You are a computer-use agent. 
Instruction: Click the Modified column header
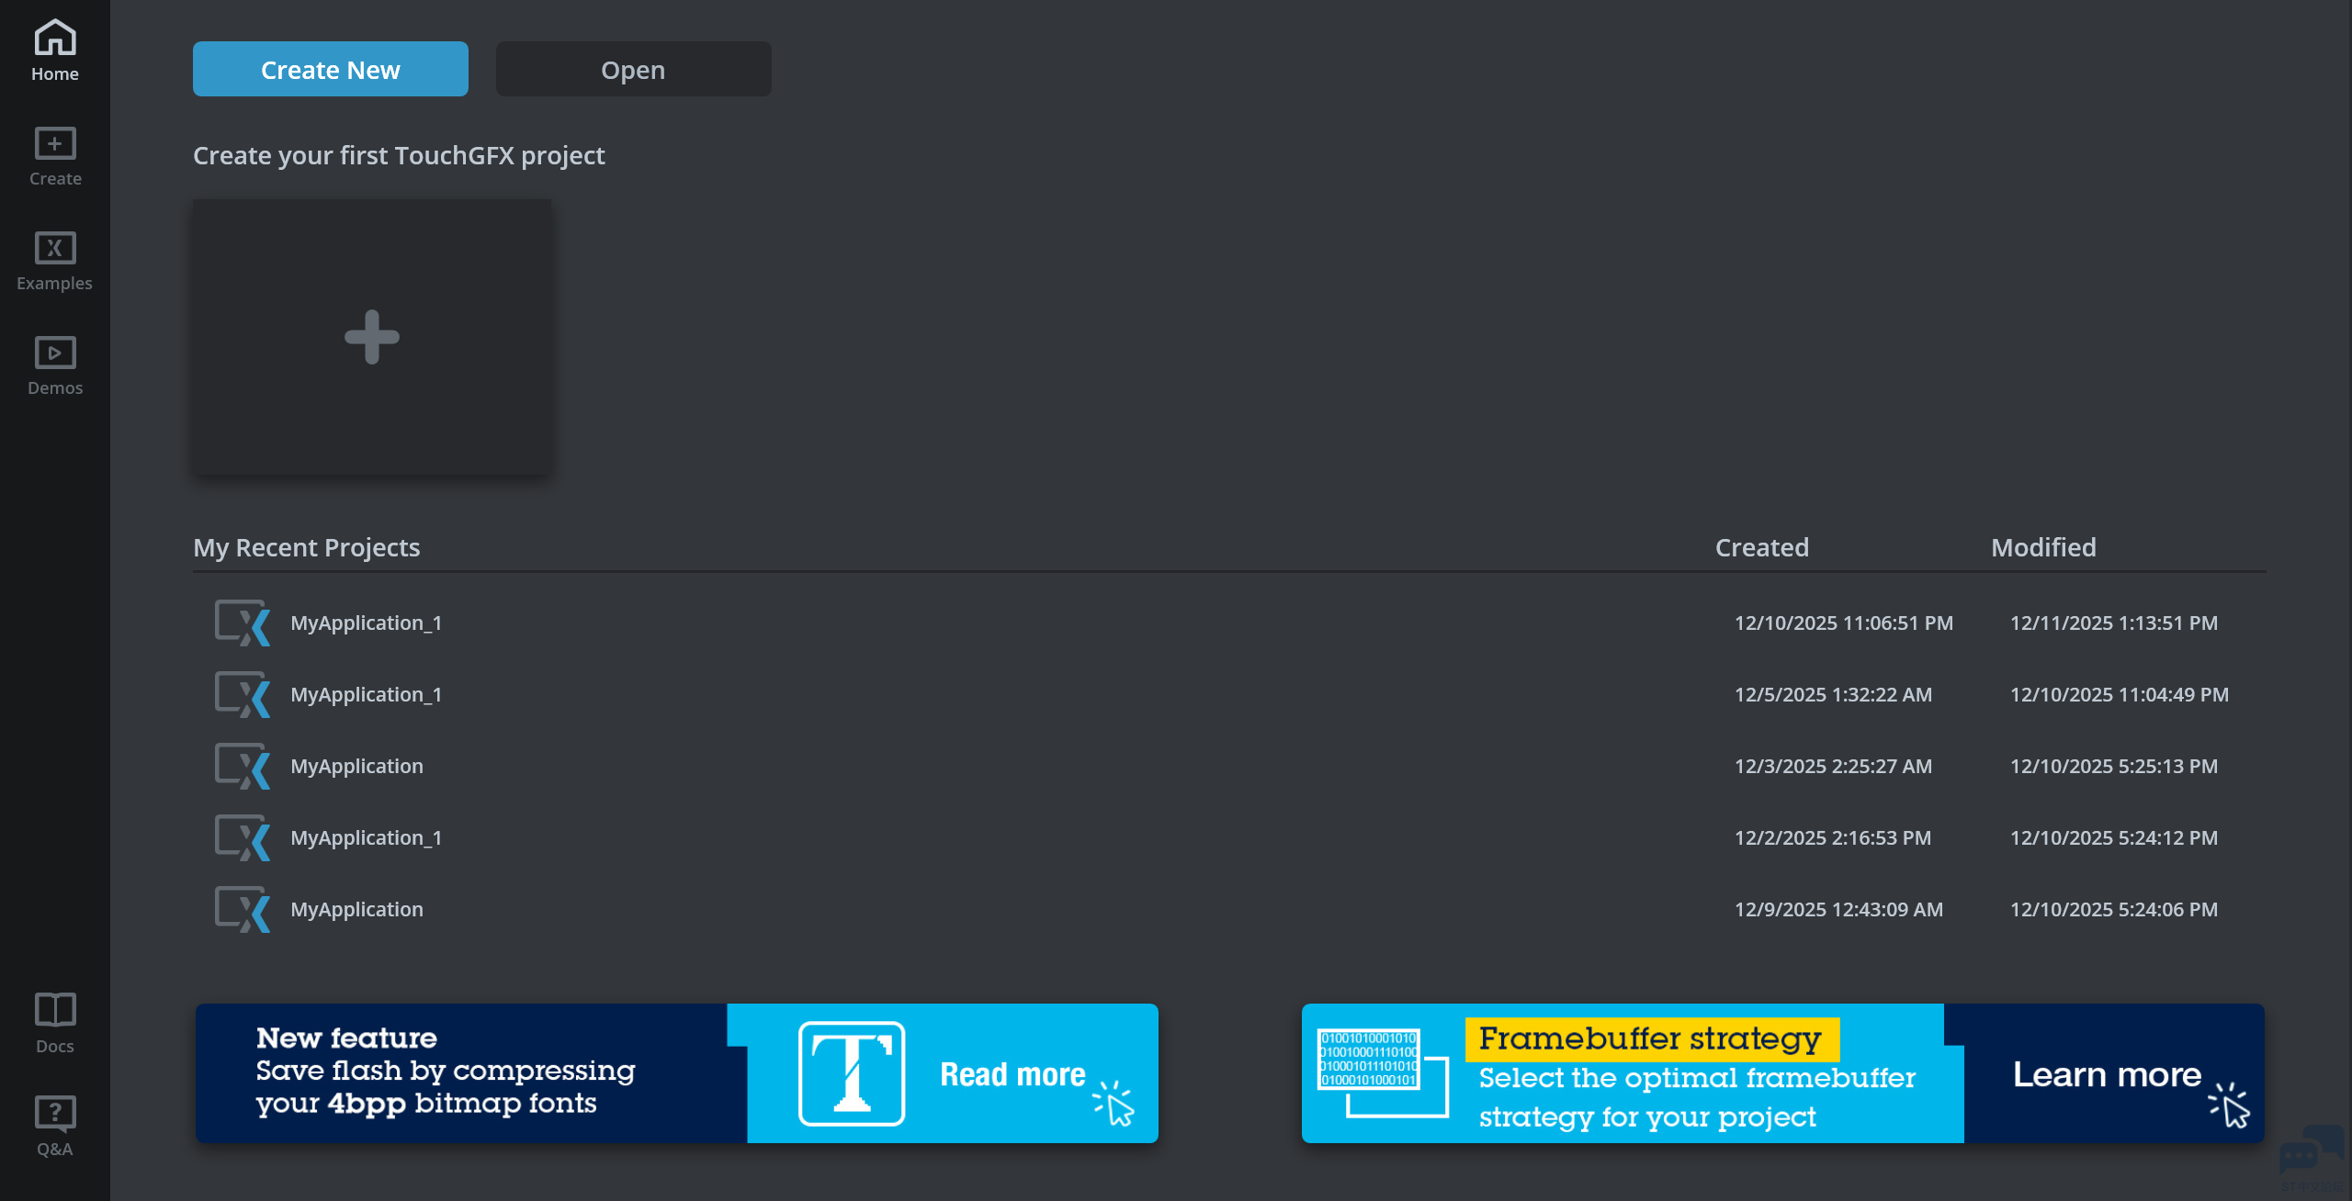coord(2043,547)
